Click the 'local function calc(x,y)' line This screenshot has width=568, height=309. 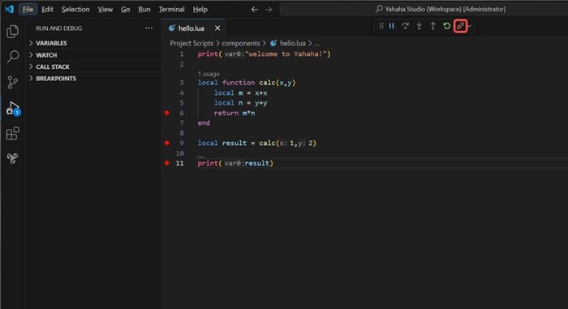click(x=247, y=83)
